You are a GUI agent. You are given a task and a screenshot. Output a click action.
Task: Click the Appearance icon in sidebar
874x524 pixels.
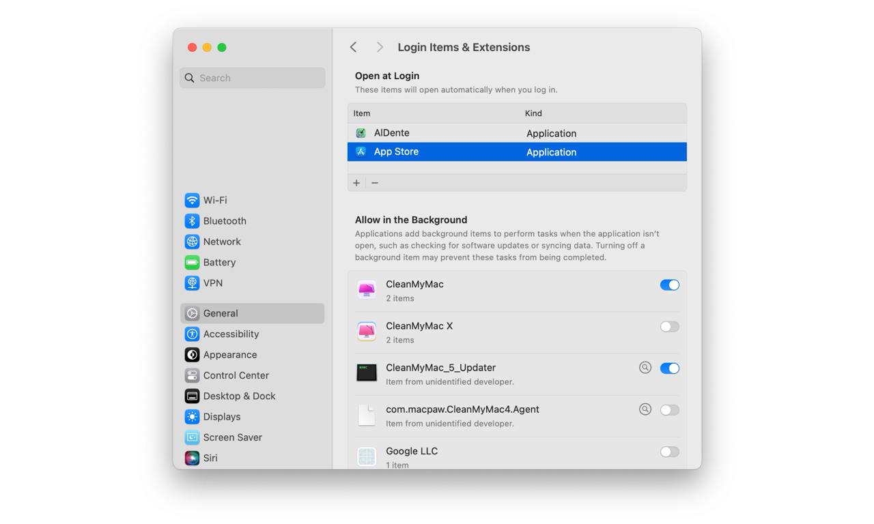click(x=192, y=355)
